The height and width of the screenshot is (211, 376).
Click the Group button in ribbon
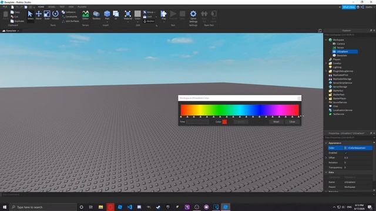click(149, 12)
